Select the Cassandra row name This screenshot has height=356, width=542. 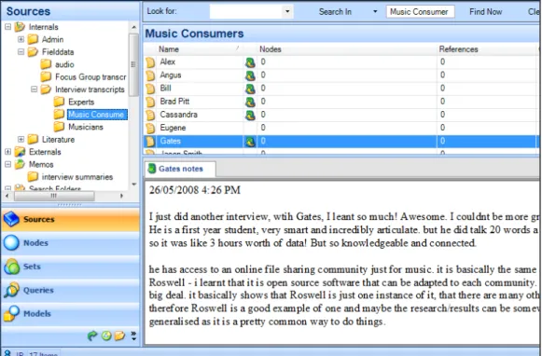point(178,115)
